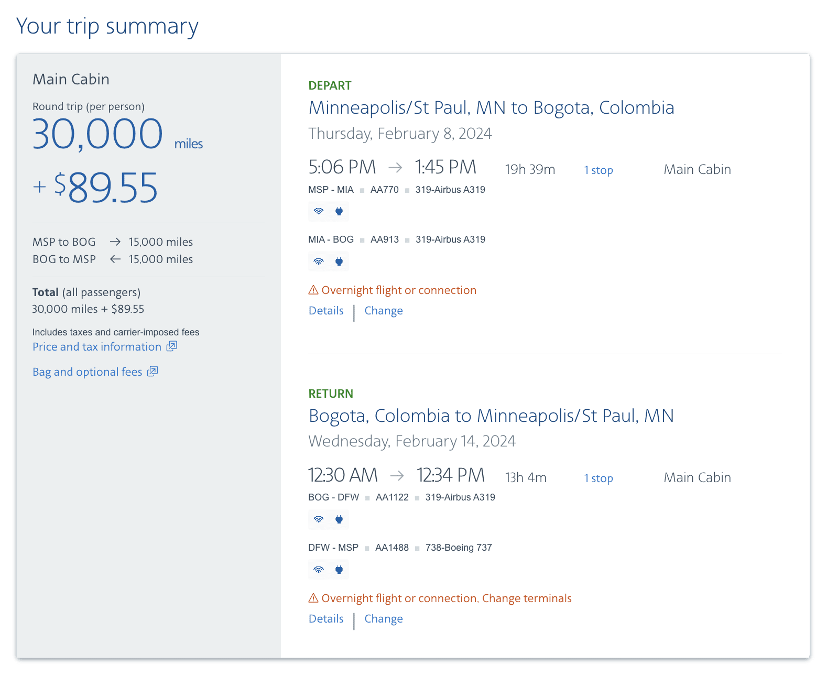Click power outlet icon for DFW - MSP flight
827x676 pixels.
pos(339,570)
